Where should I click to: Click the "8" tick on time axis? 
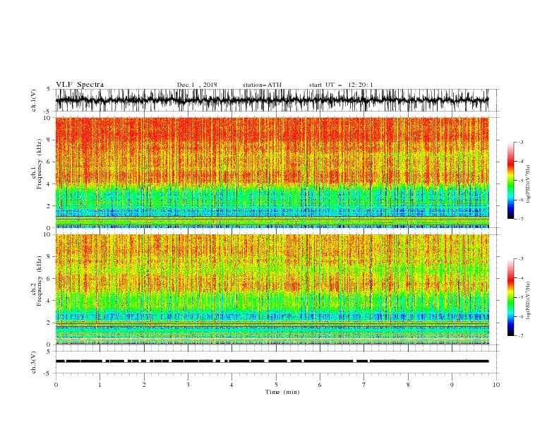click(x=408, y=385)
